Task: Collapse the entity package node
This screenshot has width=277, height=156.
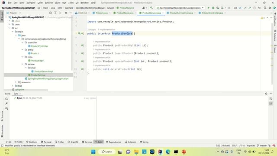Action: click(23, 50)
